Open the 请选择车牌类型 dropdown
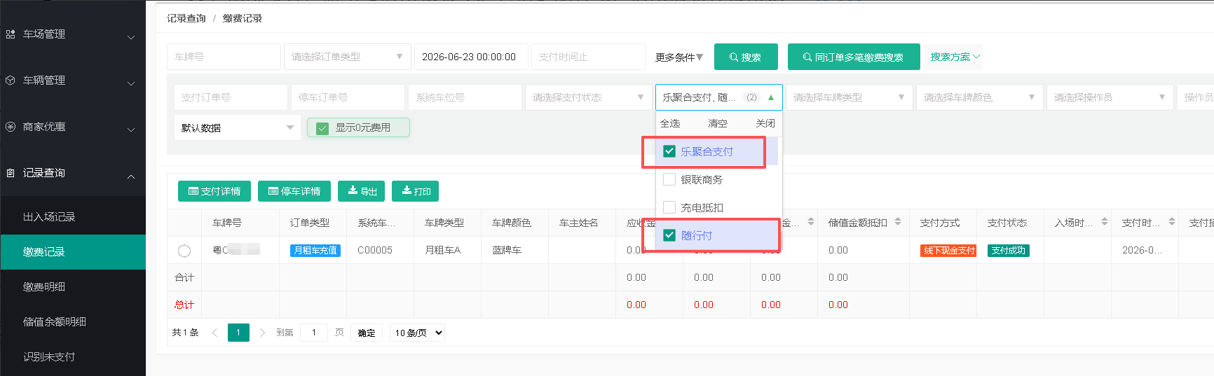The height and width of the screenshot is (376, 1214). tap(850, 97)
